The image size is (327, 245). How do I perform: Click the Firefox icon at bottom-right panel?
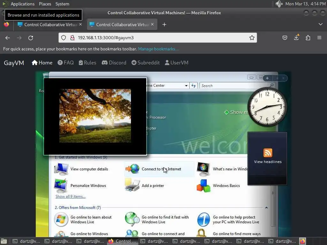point(303,241)
